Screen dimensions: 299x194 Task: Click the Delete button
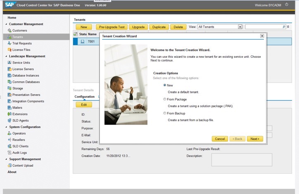(x=178, y=27)
